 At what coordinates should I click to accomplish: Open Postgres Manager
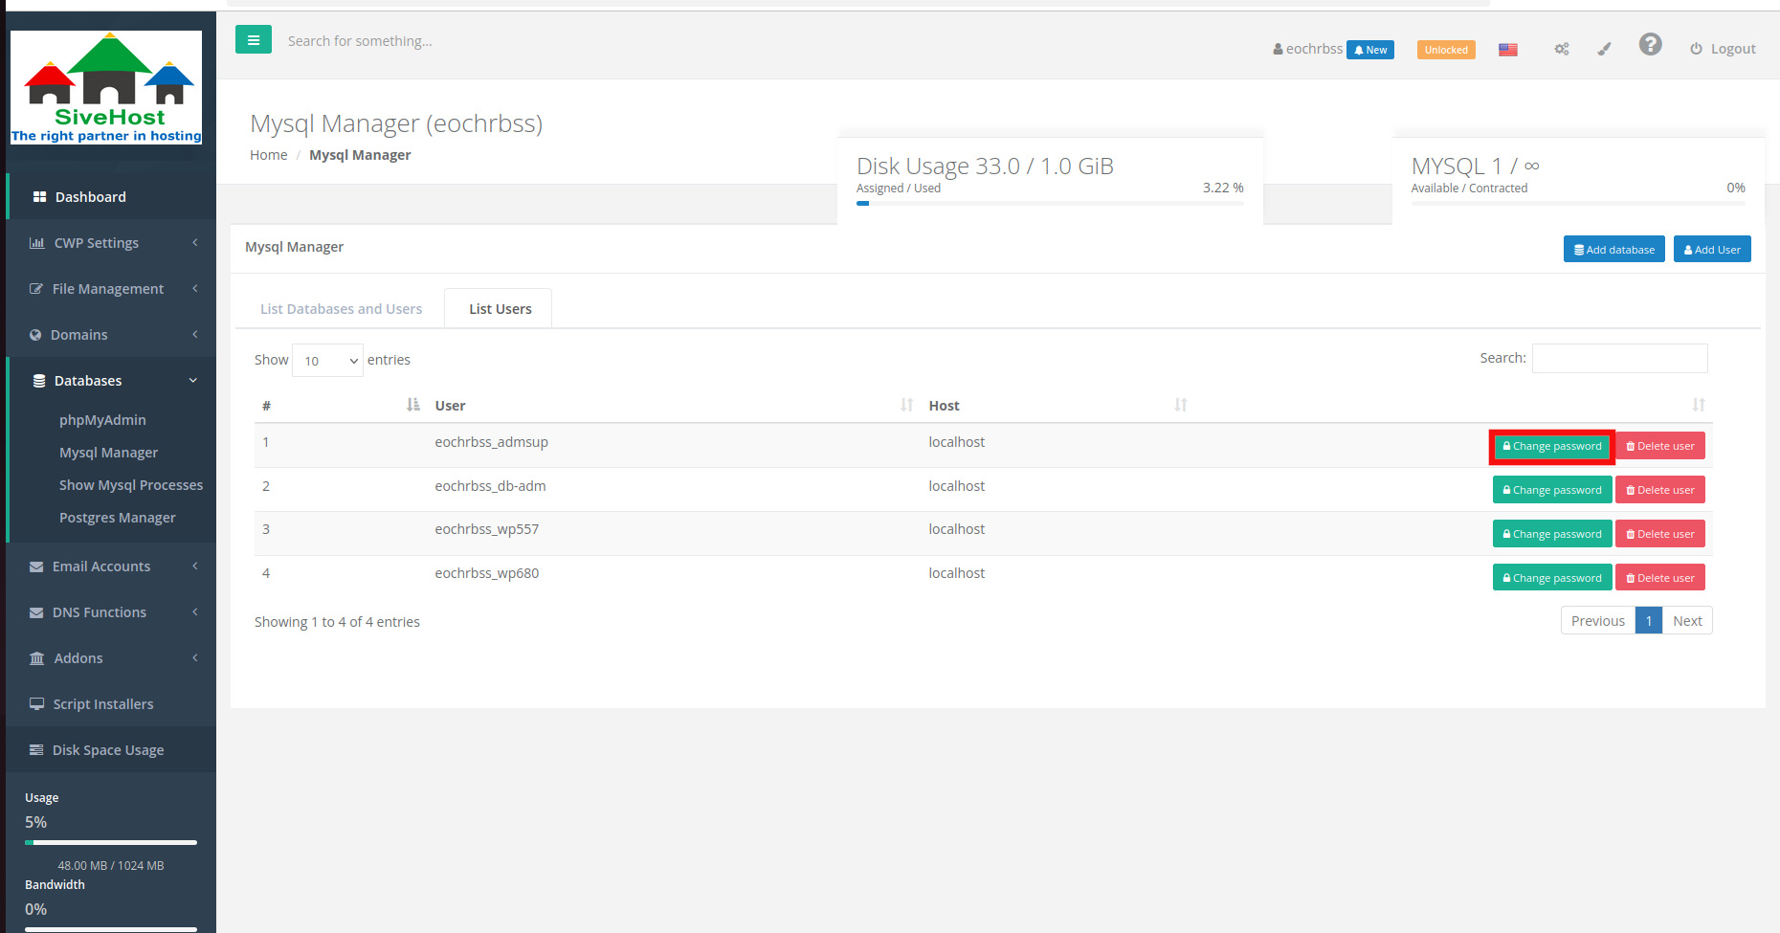(x=118, y=517)
